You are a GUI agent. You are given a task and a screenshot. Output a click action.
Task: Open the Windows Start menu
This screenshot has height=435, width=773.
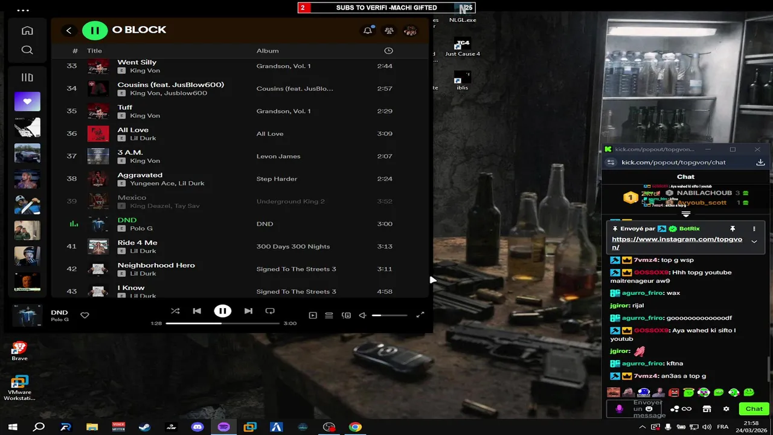click(13, 427)
